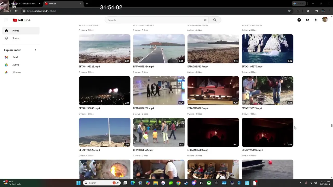Show hidden system tray icons chevron
The image size is (333, 187).
point(300,183)
